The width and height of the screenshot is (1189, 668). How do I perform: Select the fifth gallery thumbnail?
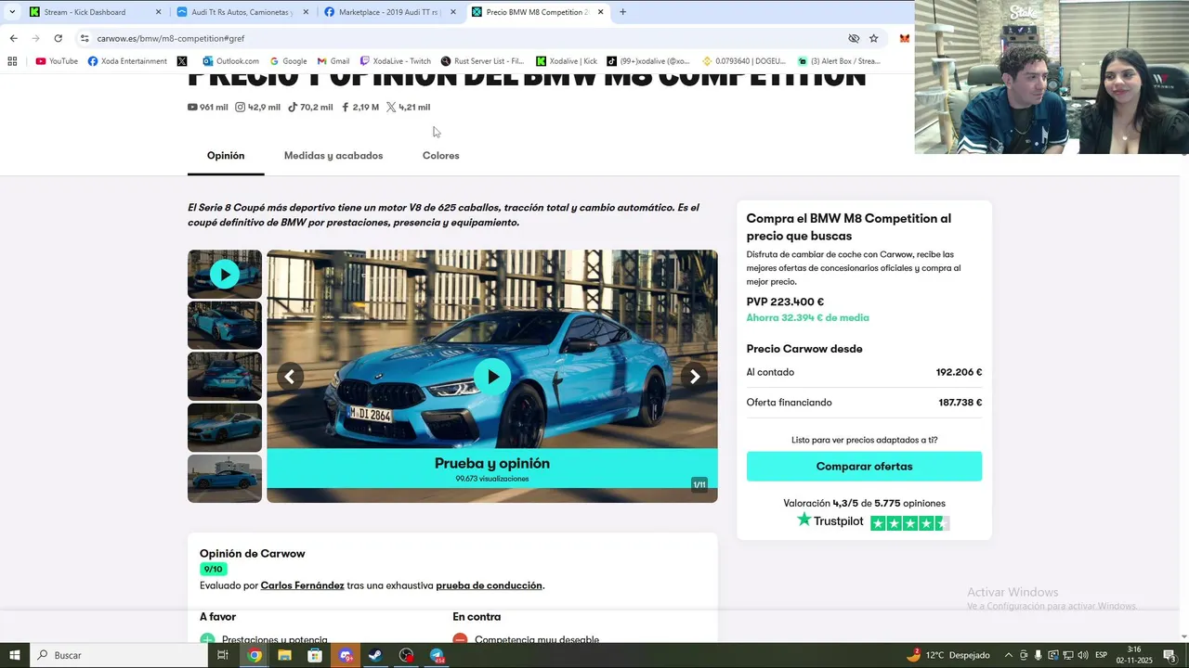coord(225,478)
